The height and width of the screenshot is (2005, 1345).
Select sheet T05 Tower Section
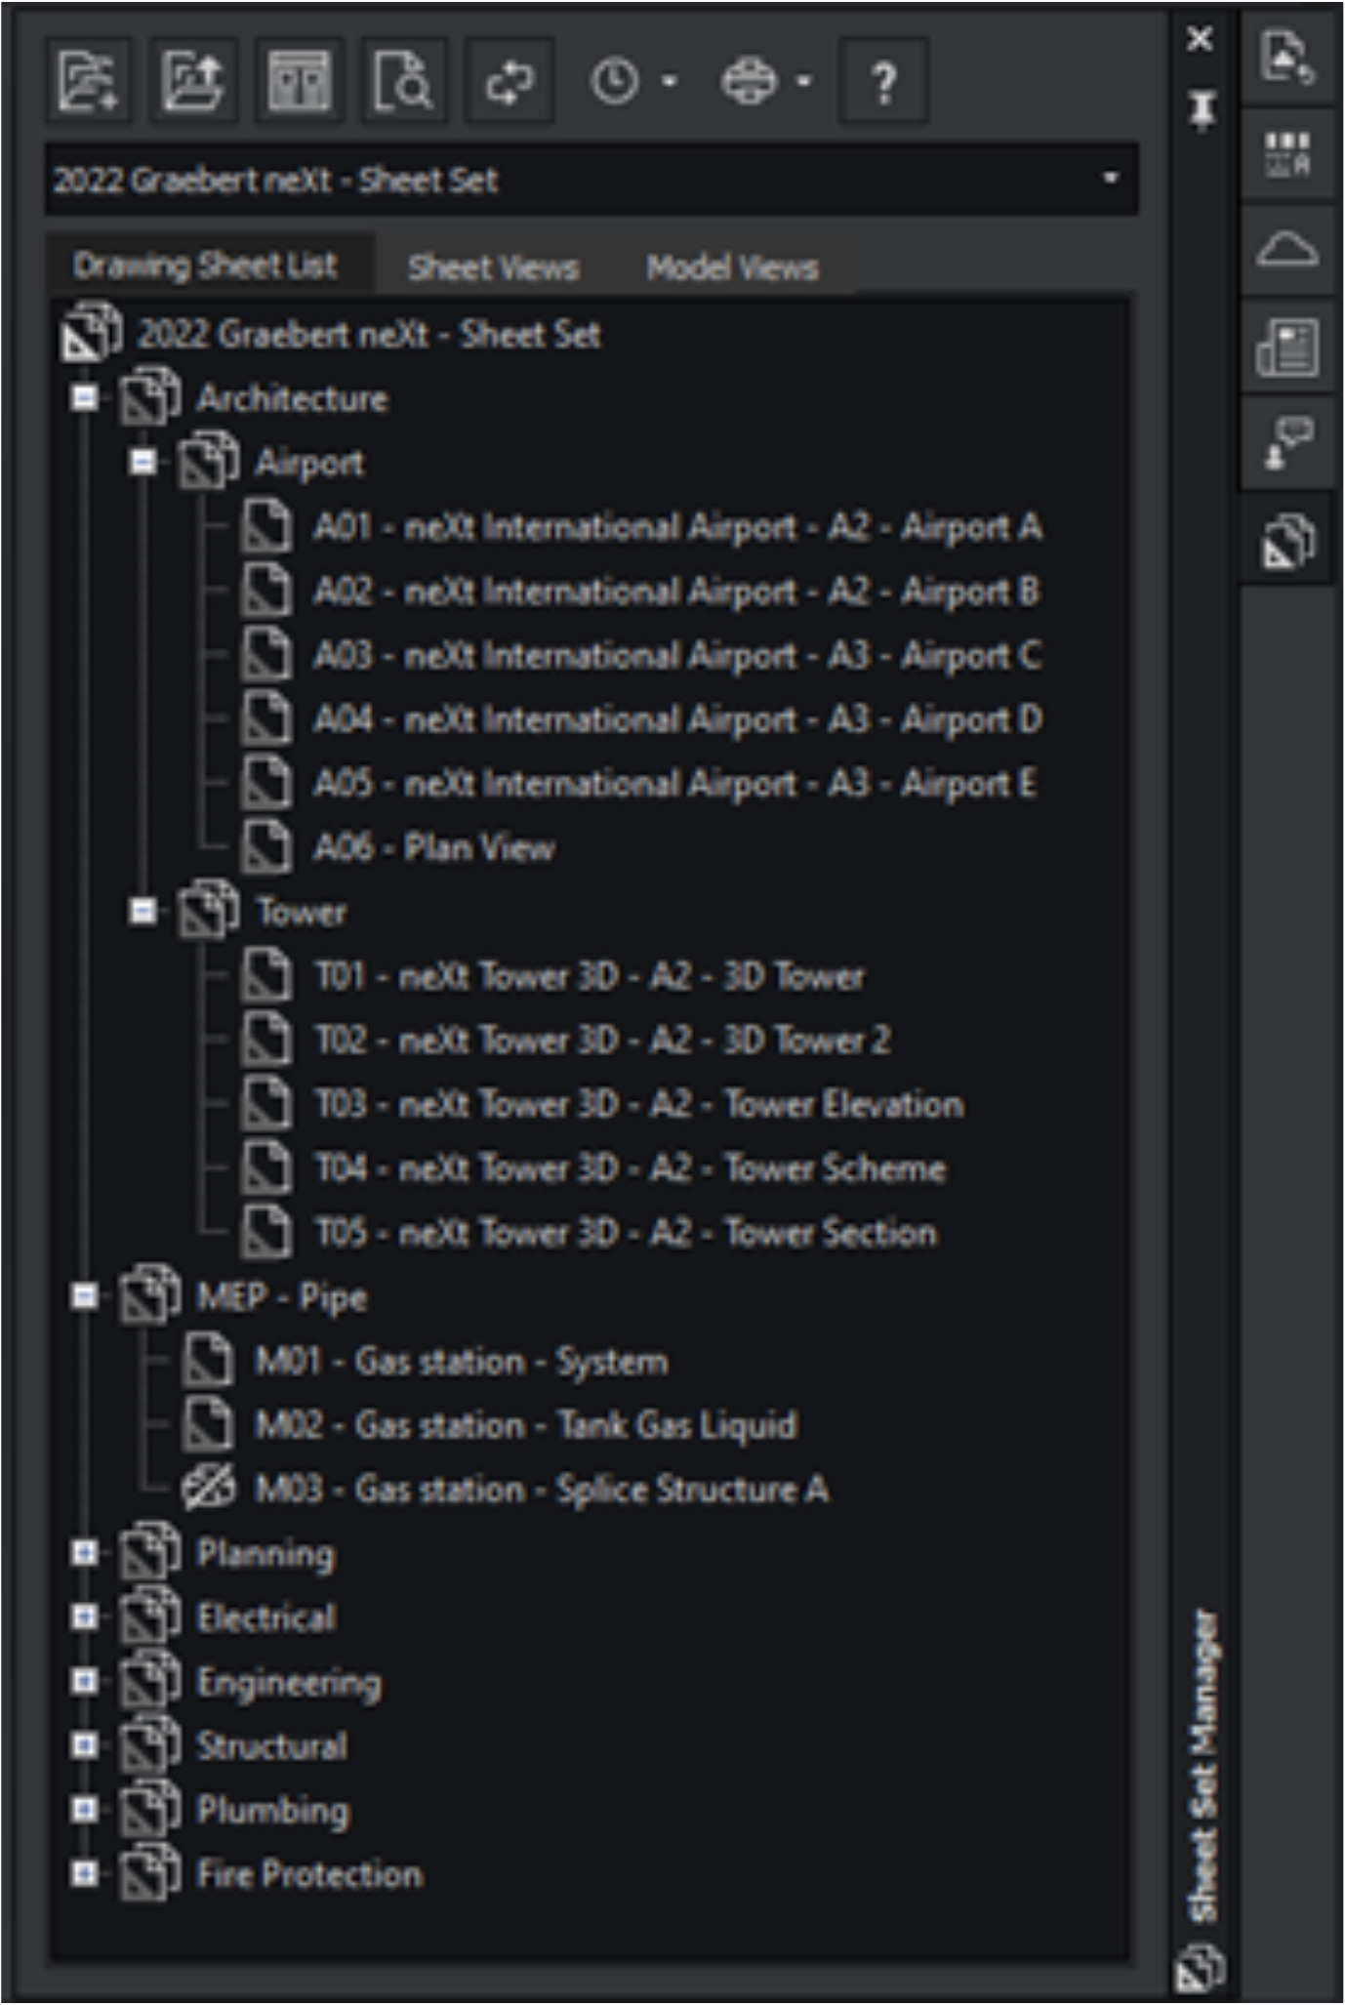coord(626,1233)
